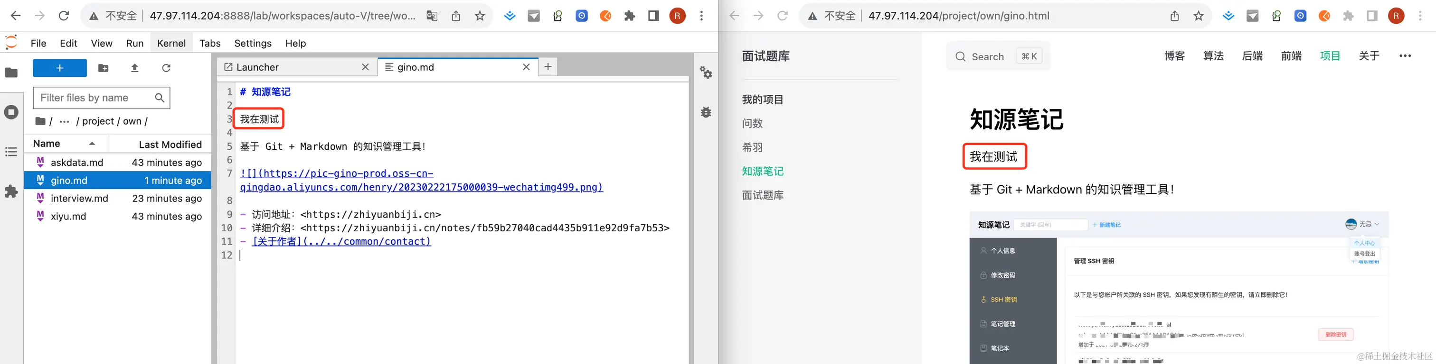
Task: Click the new folder icon
Action: (x=103, y=68)
